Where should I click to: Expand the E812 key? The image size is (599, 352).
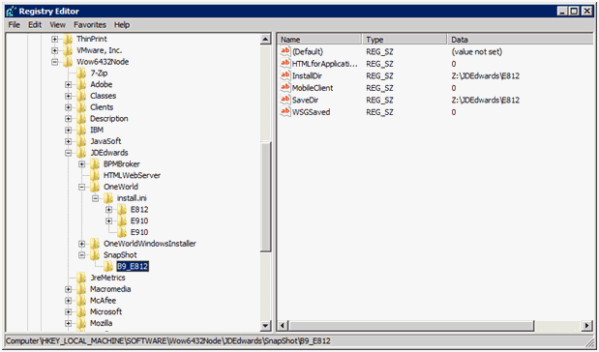click(109, 210)
